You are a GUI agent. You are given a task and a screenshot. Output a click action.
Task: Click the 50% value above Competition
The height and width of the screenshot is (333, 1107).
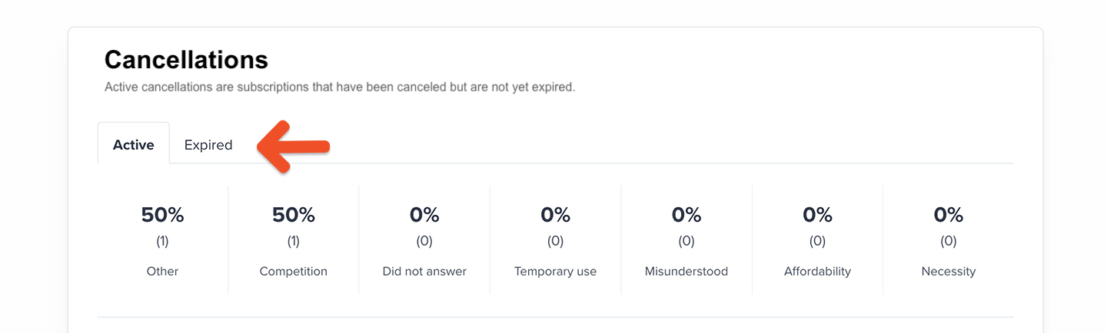(x=294, y=216)
